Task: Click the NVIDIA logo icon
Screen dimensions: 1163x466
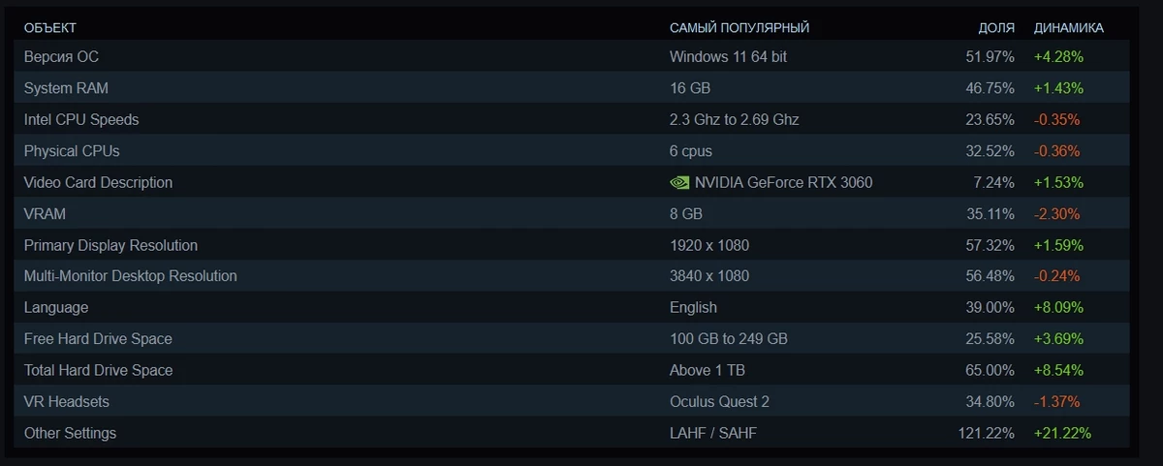Action: click(x=679, y=182)
